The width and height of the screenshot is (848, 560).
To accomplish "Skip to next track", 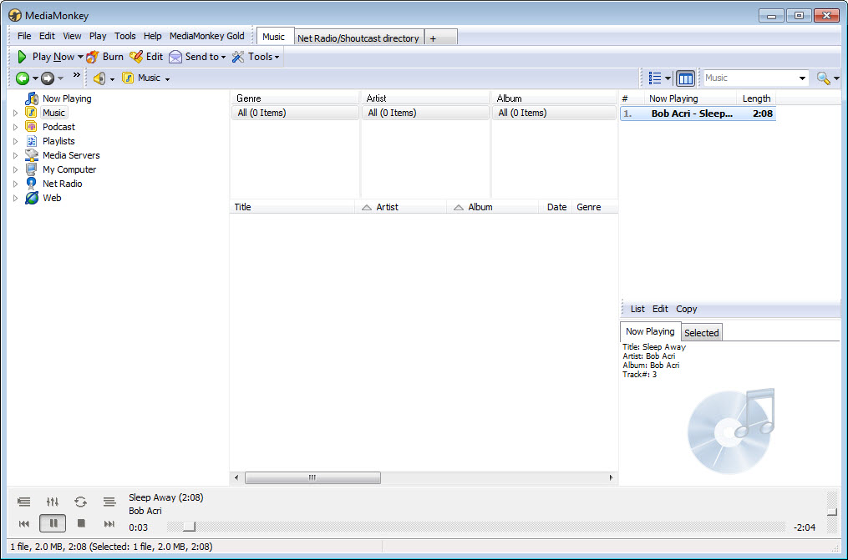I will coord(109,523).
